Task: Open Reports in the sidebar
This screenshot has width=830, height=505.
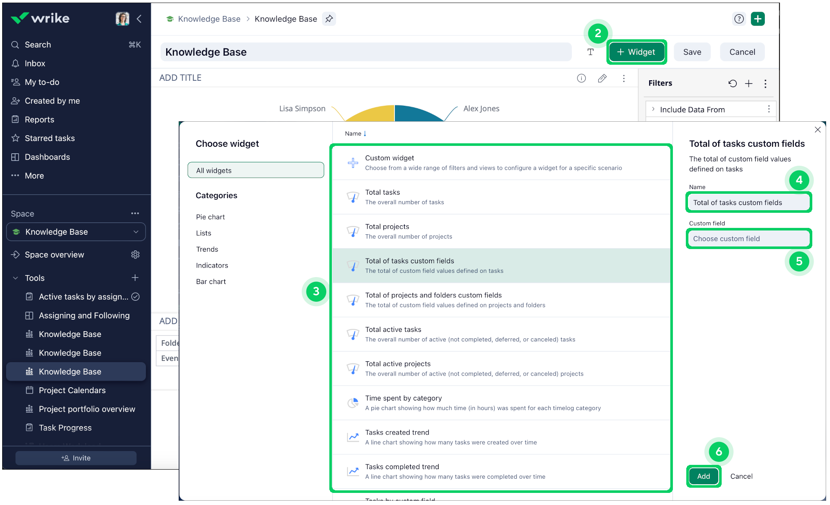Action: click(39, 119)
